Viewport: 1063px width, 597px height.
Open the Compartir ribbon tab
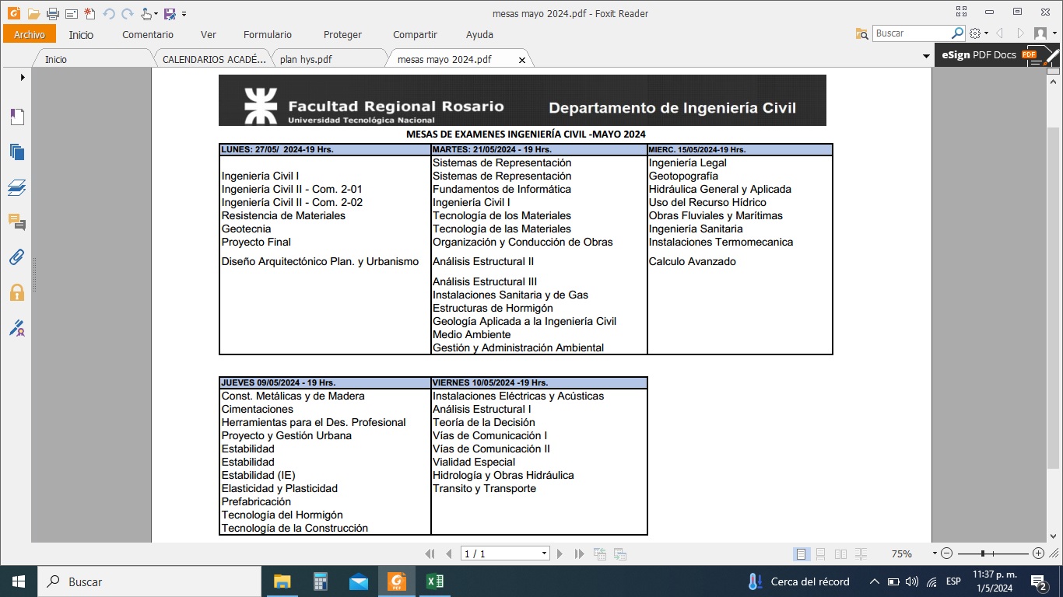(415, 34)
